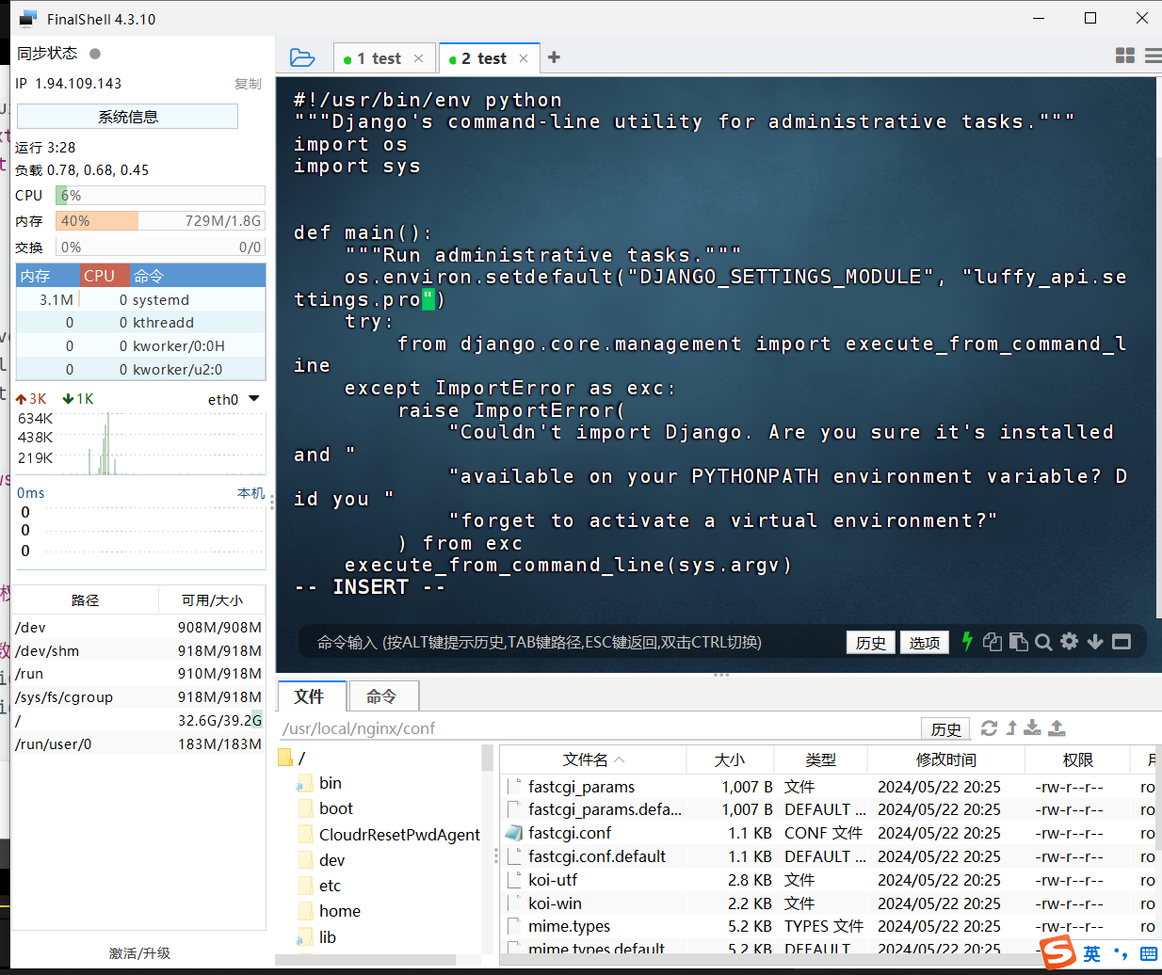Click the 激活/升级 link
Viewport: 1162px width, 975px height.
point(139,953)
